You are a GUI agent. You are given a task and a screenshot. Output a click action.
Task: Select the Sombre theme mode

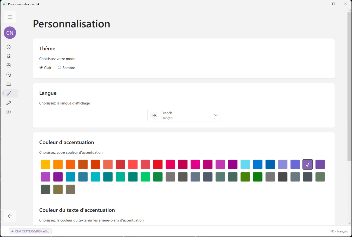pos(66,67)
